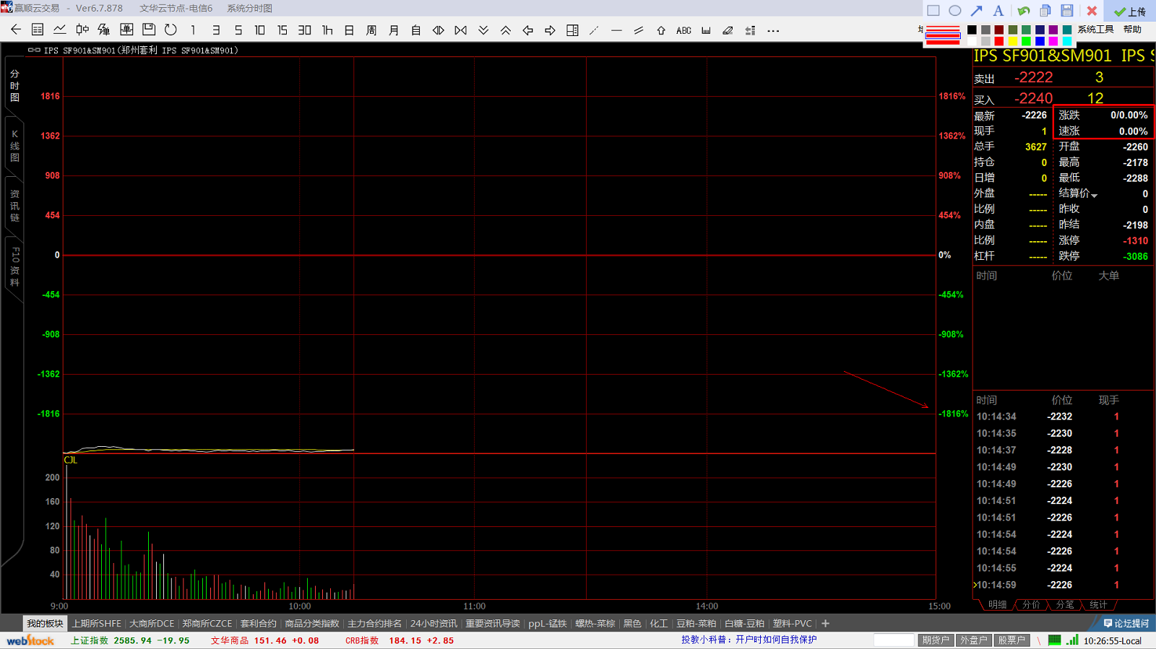1156x649 pixels.
Task: Open the quote list view icon
Action: [x=38, y=30]
